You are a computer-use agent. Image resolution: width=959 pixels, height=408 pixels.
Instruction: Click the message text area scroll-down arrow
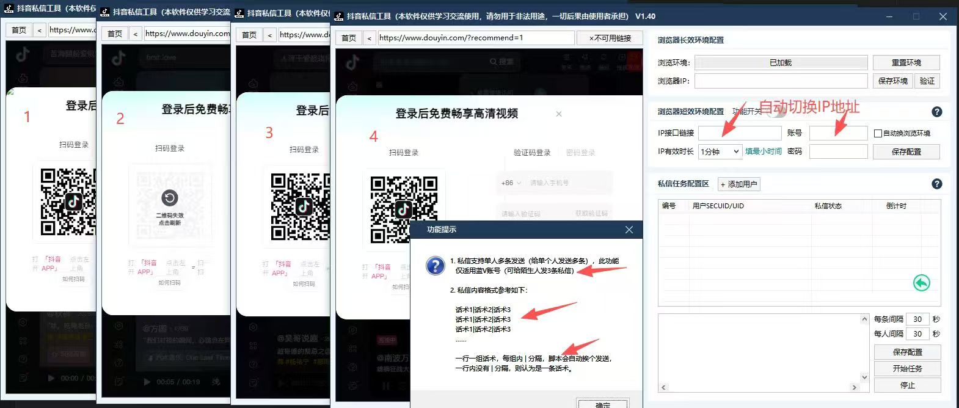pos(864,377)
